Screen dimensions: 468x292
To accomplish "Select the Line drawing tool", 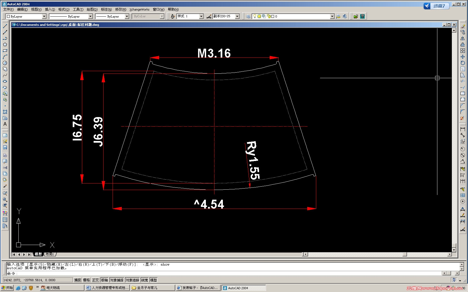I will point(5,26).
